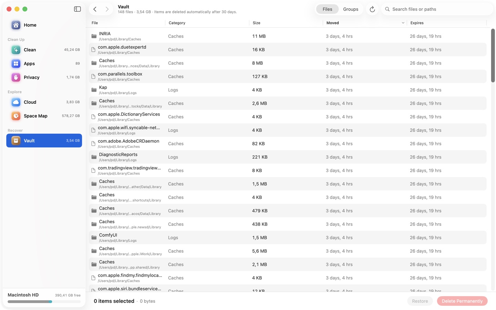This screenshot has width=496, height=310.
Task: Select the com.apple.DictionaryServices row
Action: pos(288,117)
